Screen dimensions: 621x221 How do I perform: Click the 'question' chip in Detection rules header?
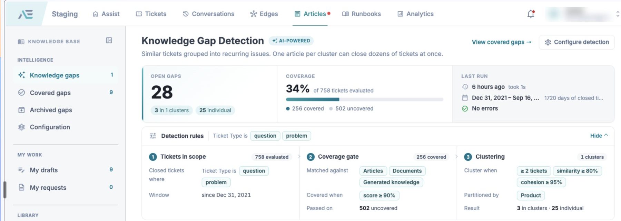265,136
